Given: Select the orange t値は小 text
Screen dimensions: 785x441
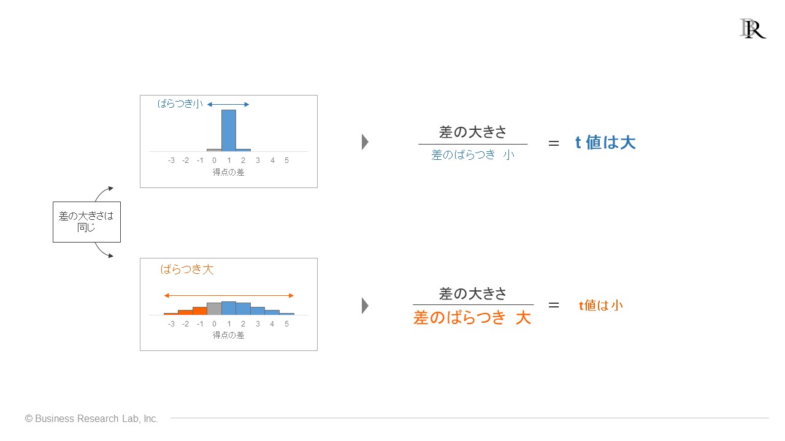Looking at the screenshot, I should pos(601,305).
